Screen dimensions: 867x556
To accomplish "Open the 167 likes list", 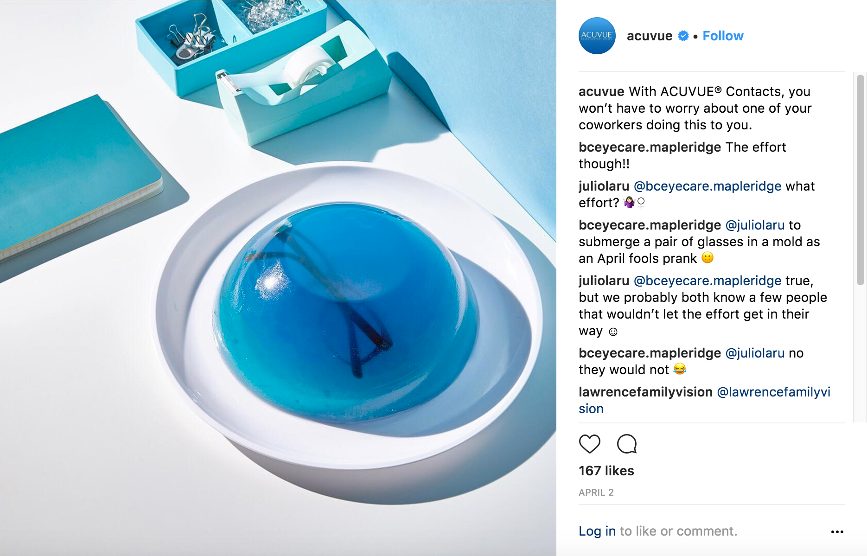I will click(x=606, y=471).
